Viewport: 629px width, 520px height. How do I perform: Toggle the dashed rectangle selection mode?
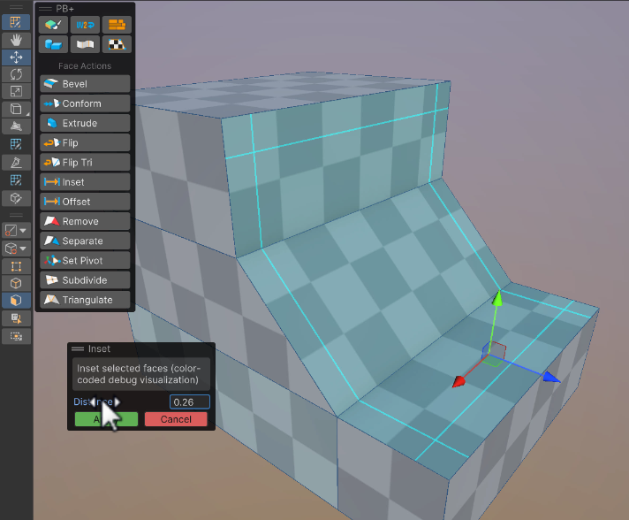point(16,336)
